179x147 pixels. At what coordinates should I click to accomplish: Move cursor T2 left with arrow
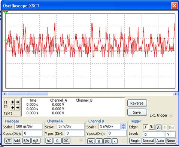(13, 108)
